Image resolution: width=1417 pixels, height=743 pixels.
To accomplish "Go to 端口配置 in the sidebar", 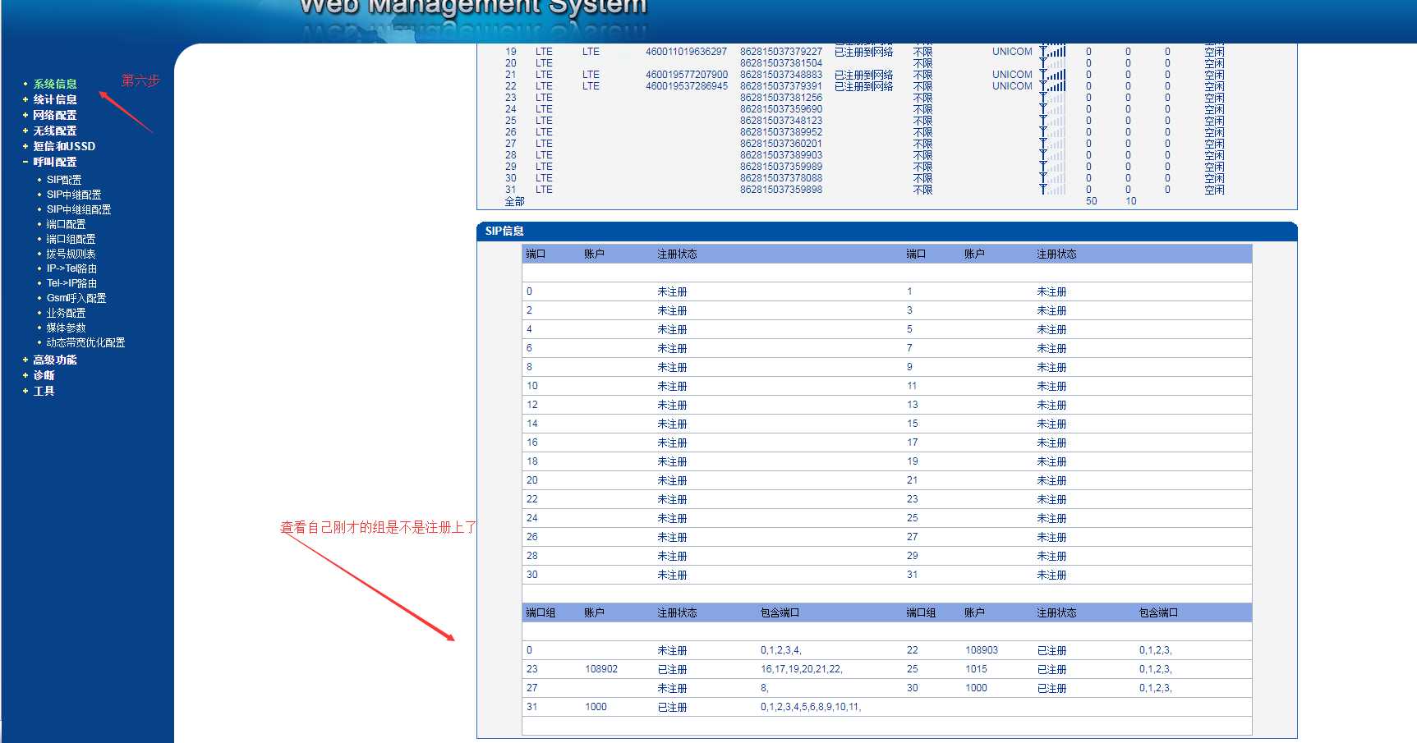I will (x=66, y=224).
